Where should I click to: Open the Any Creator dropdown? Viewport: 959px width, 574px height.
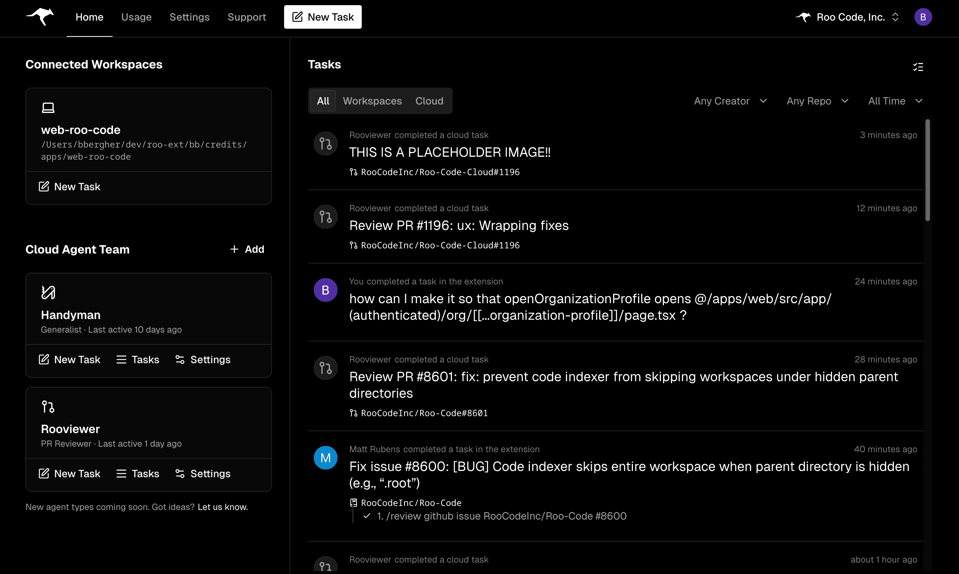pos(730,100)
